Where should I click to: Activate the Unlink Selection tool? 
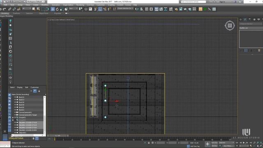[x=14, y=9]
